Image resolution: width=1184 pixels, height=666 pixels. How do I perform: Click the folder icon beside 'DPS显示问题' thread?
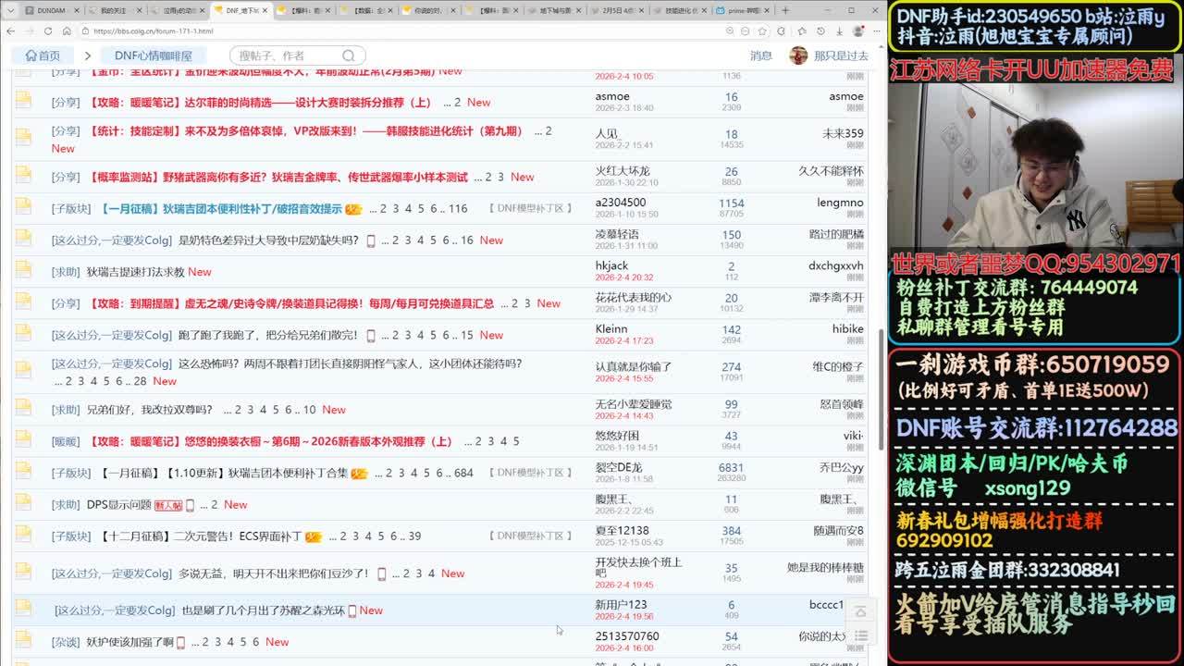[x=23, y=505]
